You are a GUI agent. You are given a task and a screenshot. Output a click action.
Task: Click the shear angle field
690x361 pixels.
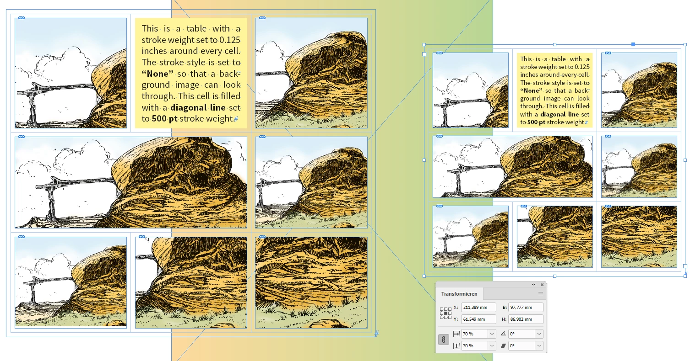tap(522, 346)
